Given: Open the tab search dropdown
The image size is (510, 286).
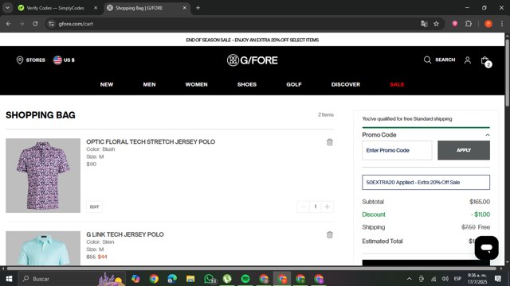Looking at the screenshot, I should tap(7, 8).
